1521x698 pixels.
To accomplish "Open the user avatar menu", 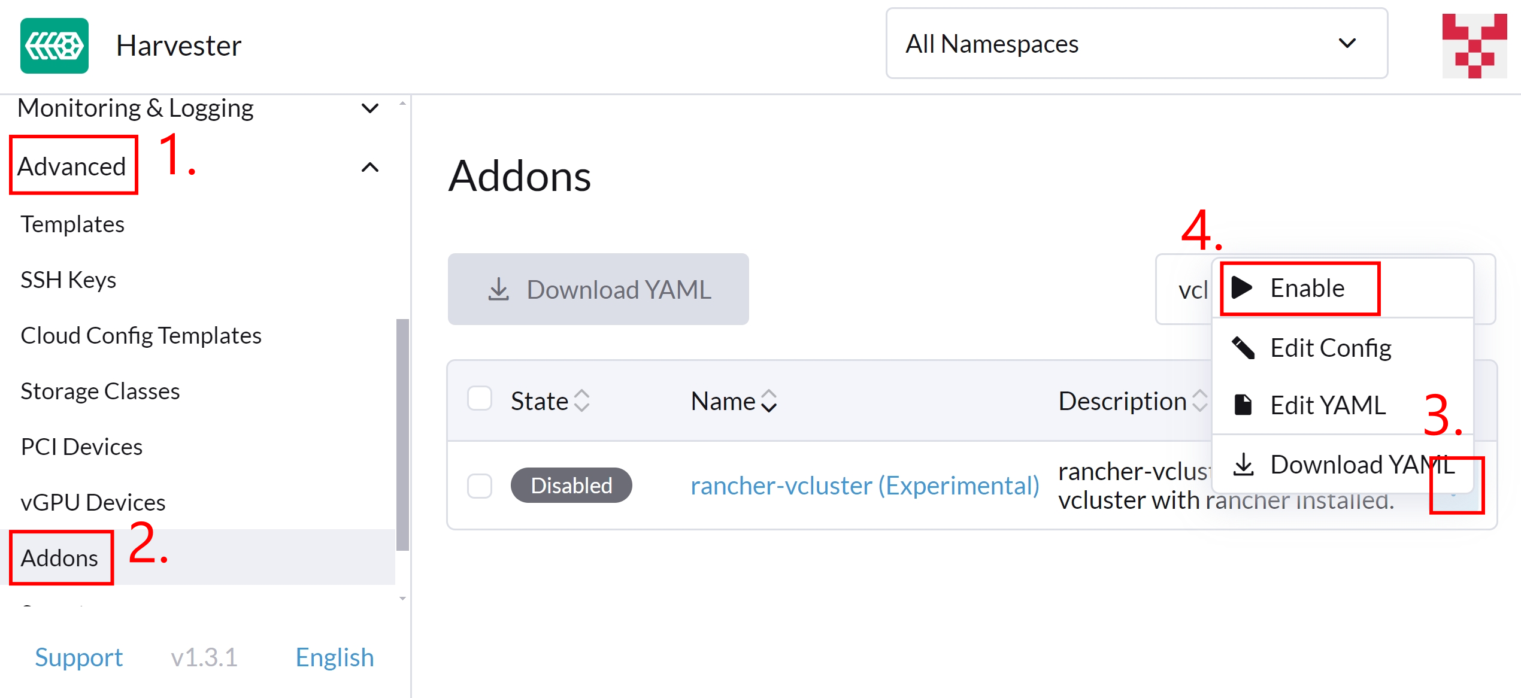I will pos(1474,45).
